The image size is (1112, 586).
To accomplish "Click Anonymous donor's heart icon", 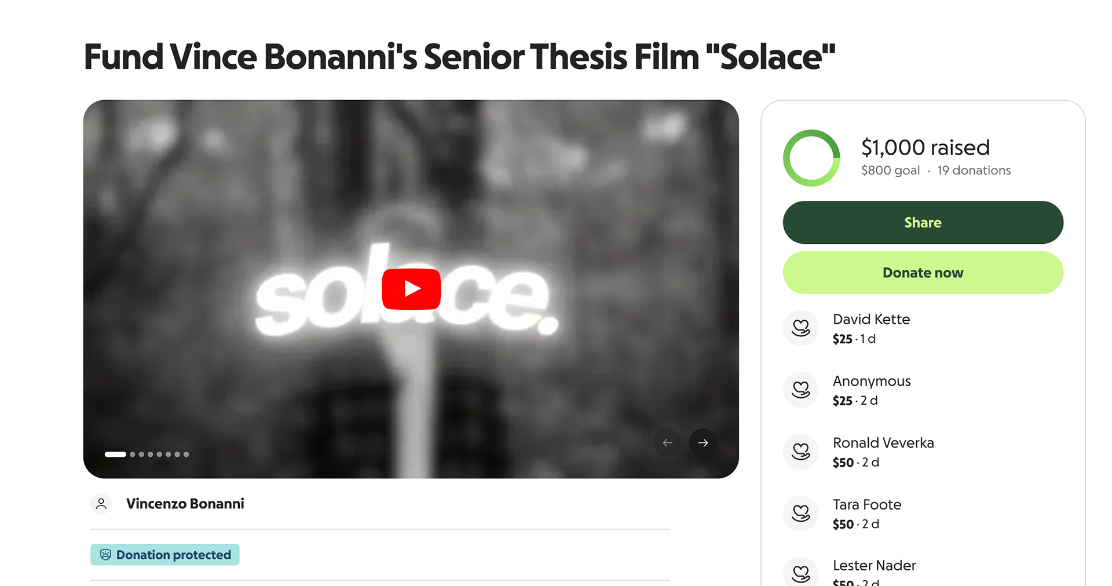I will (801, 390).
